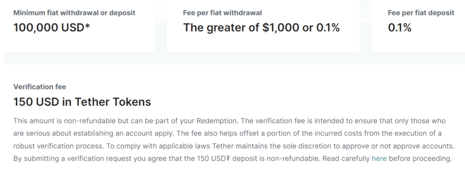Image resolution: width=465 pixels, height=174 pixels.
Task: Click the "150 USD in Tether Tokens" heading
Action: coord(82,102)
